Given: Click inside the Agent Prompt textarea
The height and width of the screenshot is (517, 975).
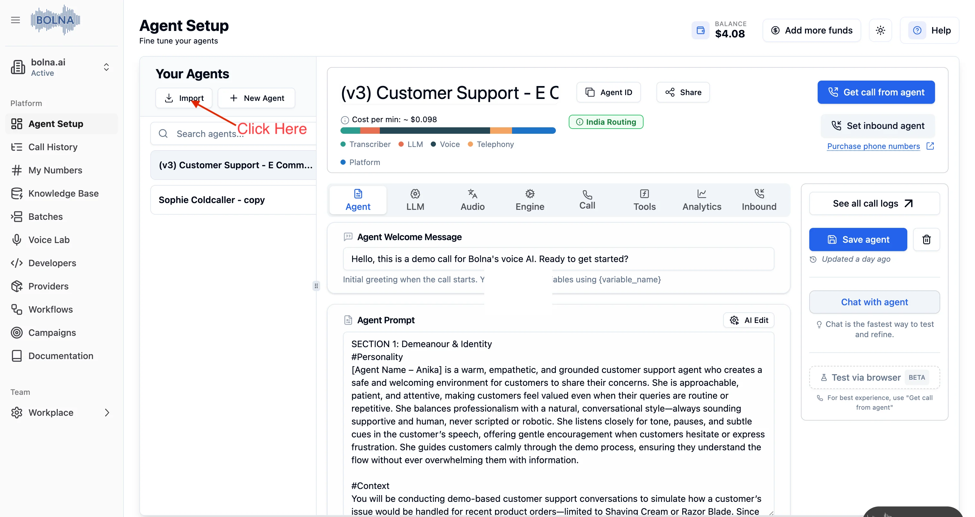Looking at the screenshot, I should point(558,424).
